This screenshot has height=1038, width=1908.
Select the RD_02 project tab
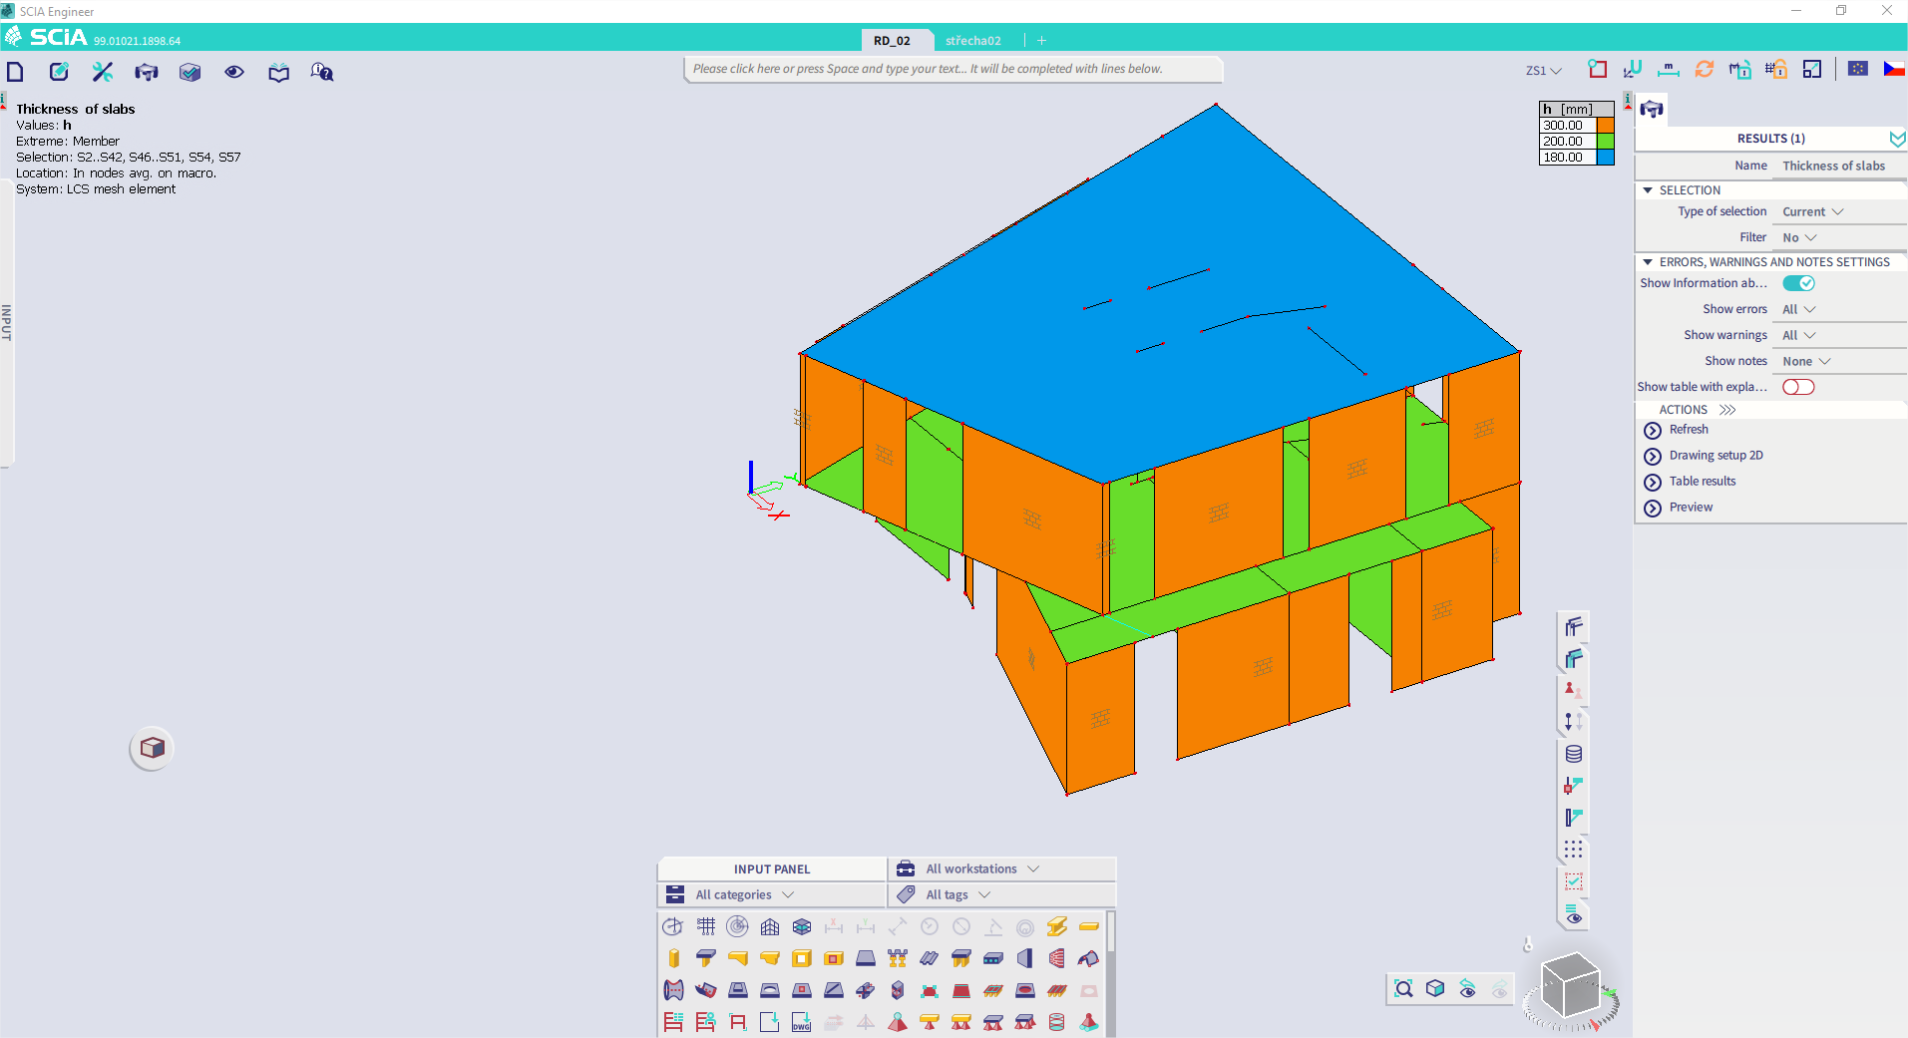892,41
